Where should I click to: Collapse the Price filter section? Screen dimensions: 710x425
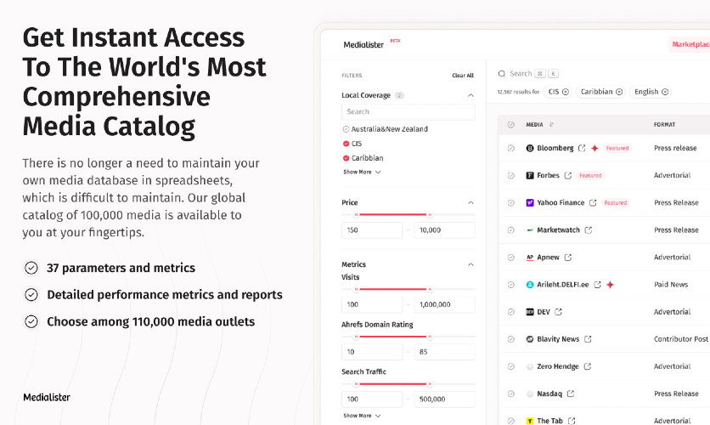pos(471,202)
